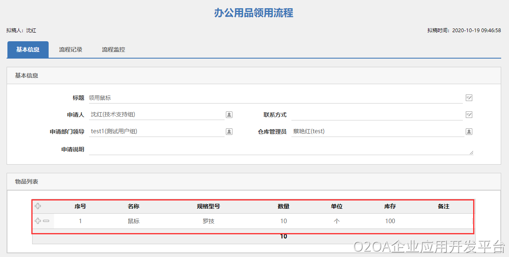Add a row using row 1 plus icon
509x257 pixels.
(38, 221)
